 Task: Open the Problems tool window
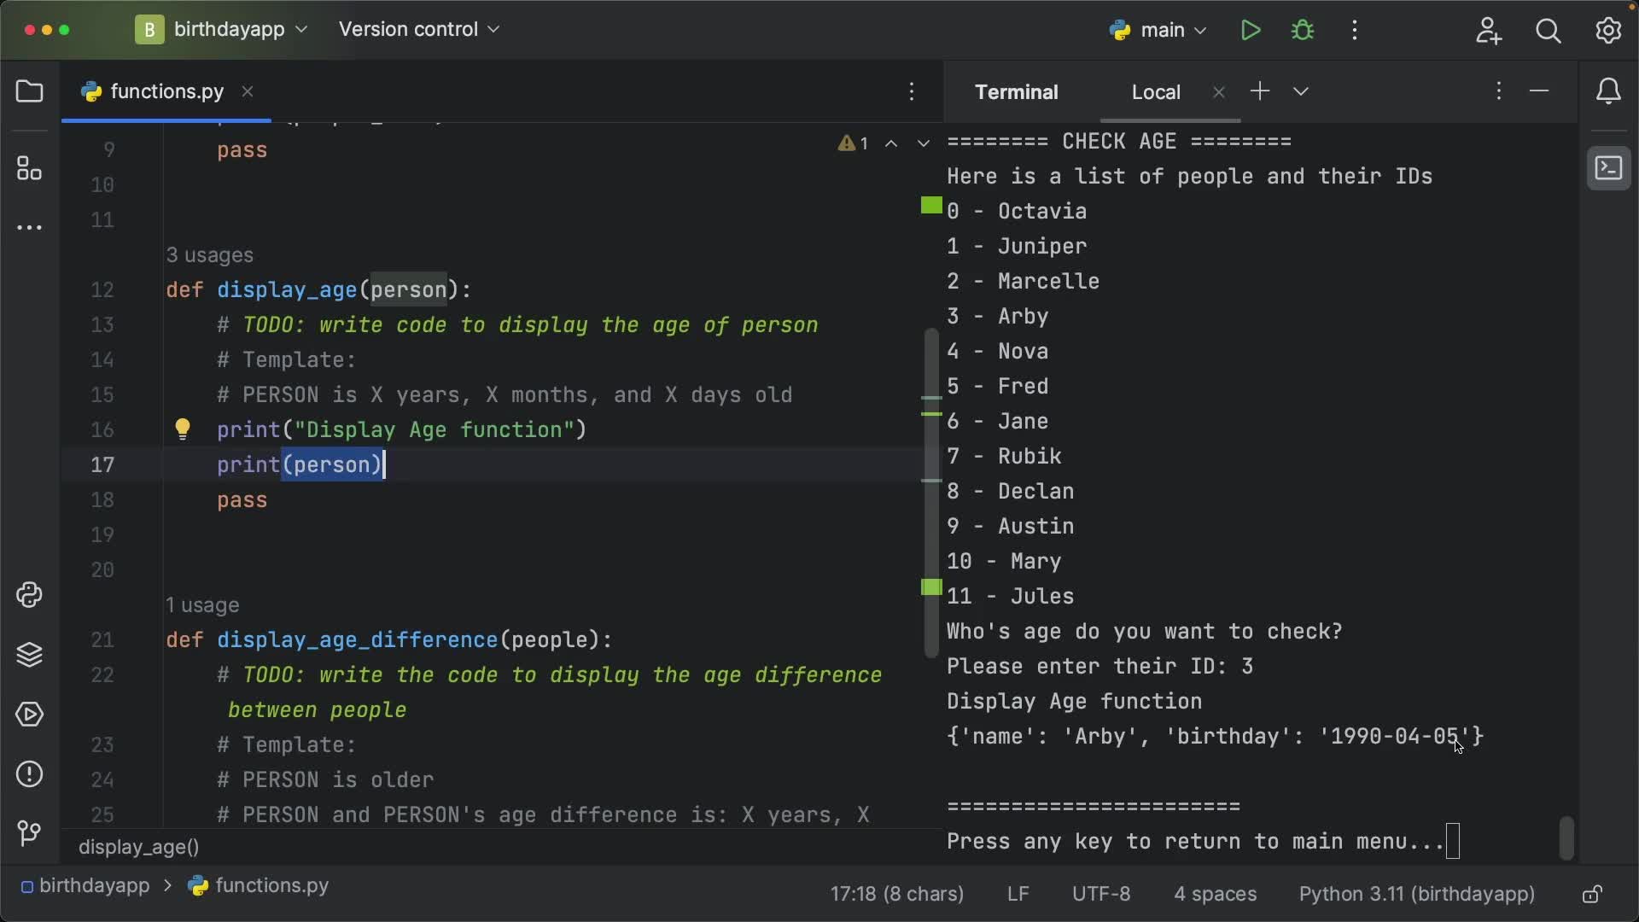29,774
